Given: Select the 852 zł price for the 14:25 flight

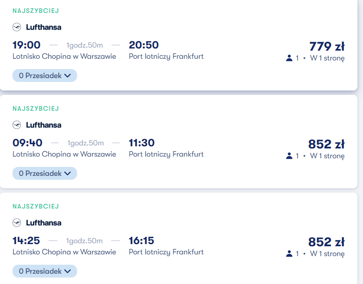Looking at the screenshot, I should 327,242.
